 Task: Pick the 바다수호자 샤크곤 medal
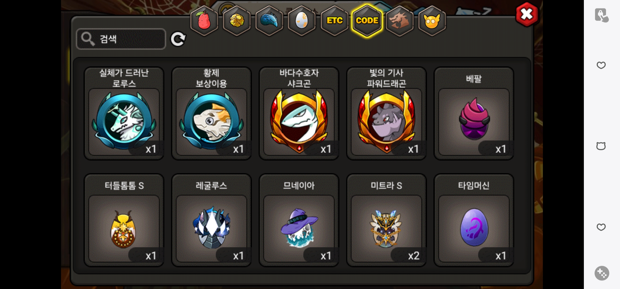pos(299,113)
